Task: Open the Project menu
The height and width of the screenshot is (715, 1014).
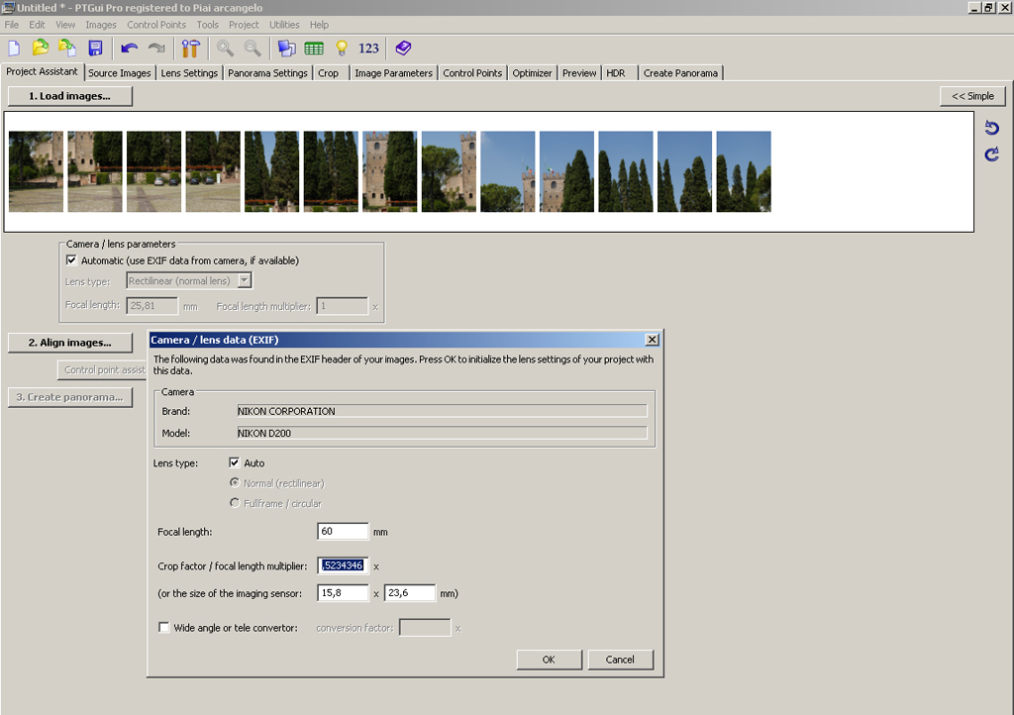Action: (244, 25)
